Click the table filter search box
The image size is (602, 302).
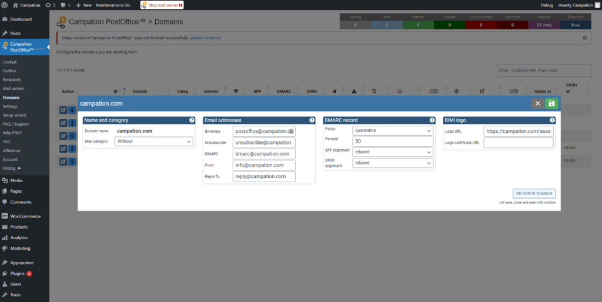pyautogui.click(x=544, y=71)
